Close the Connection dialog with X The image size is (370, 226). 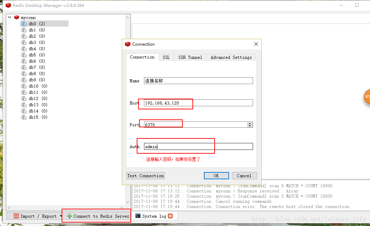pyautogui.click(x=256, y=44)
